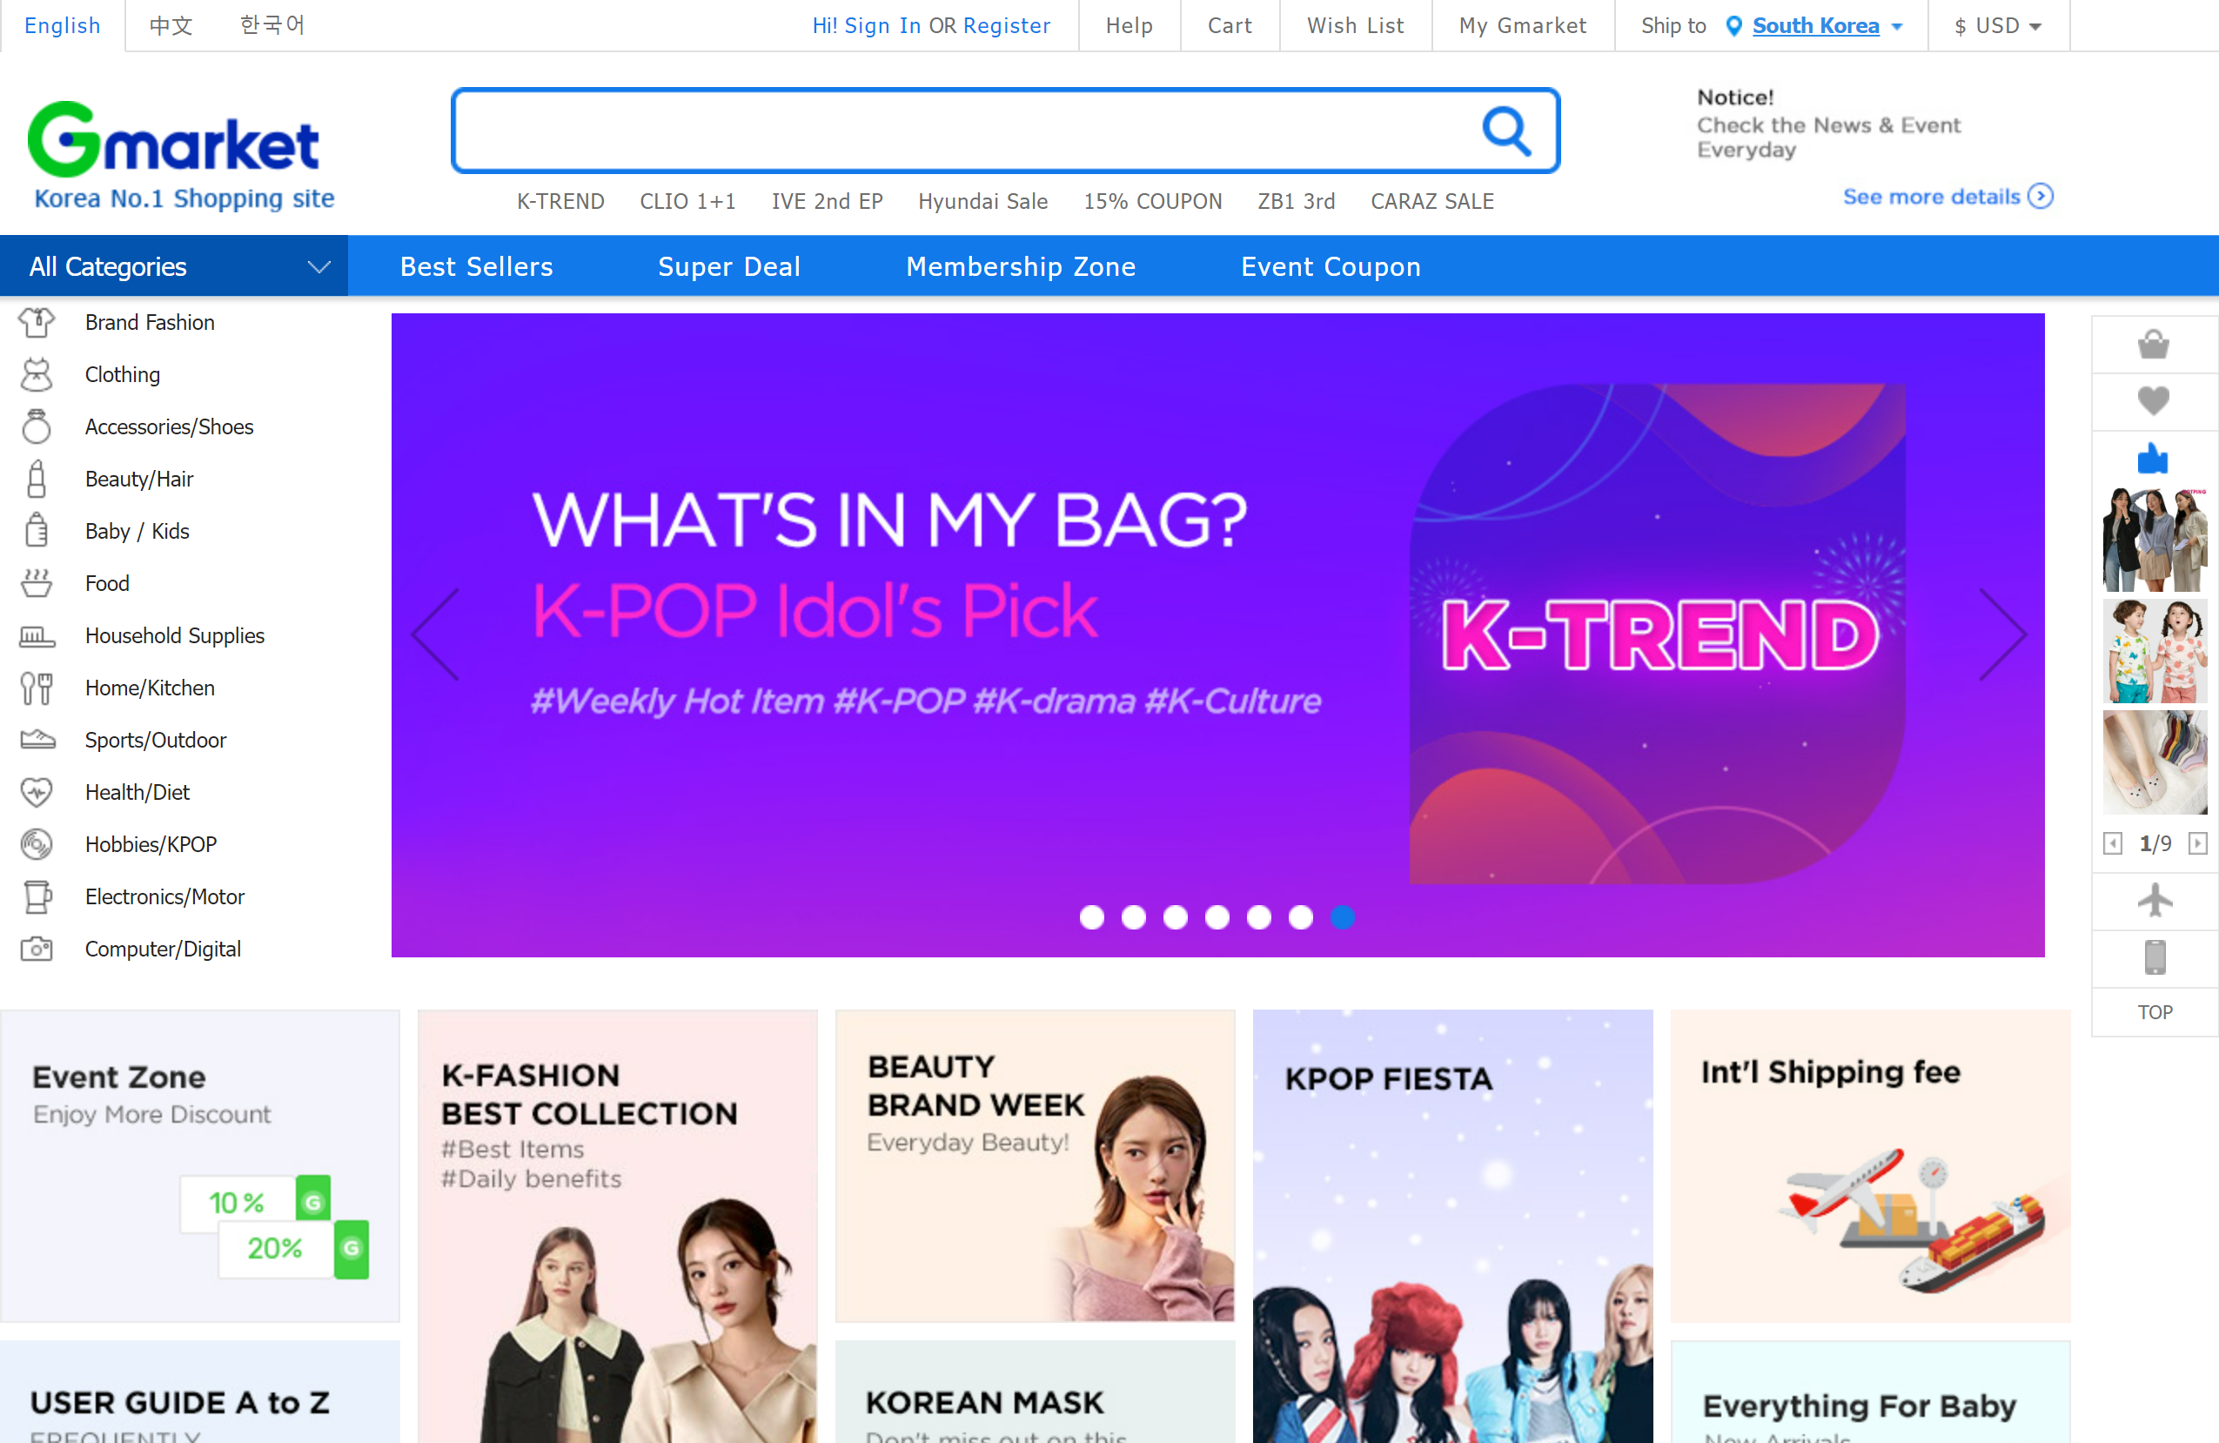This screenshot has width=2219, height=1443.
Task: Select the fourth carousel dot indicator
Action: point(1217,918)
